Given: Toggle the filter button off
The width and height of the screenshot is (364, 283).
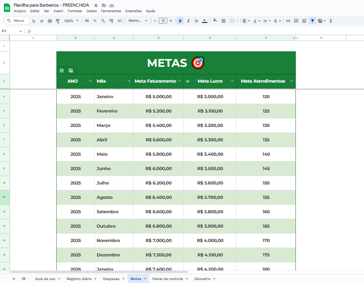Looking at the screenshot, I should click(312, 21).
